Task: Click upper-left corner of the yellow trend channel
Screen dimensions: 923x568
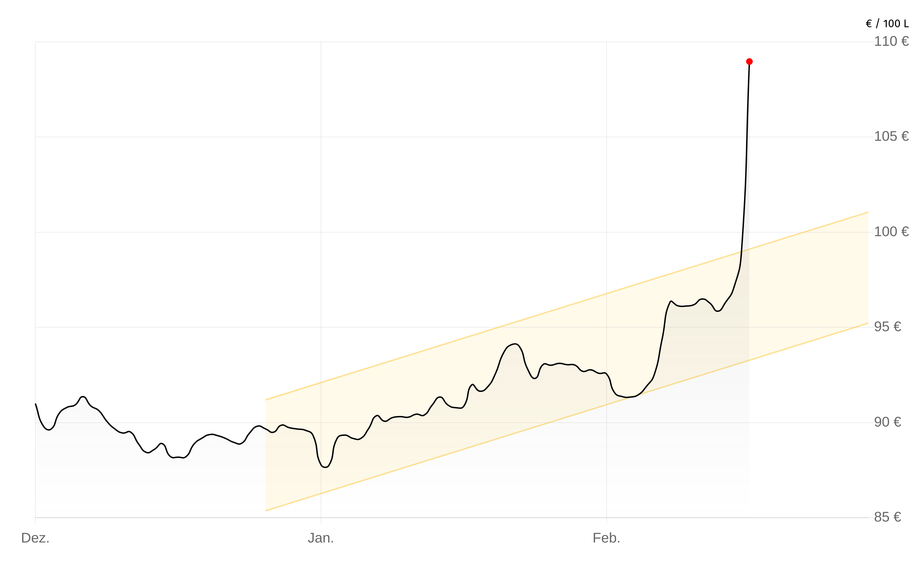Action: pos(266,400)
